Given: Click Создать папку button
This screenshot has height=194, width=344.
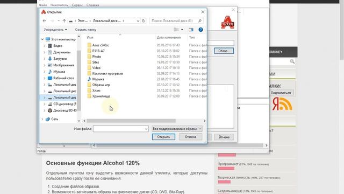Looking at the screenshot, I should 85,30.
